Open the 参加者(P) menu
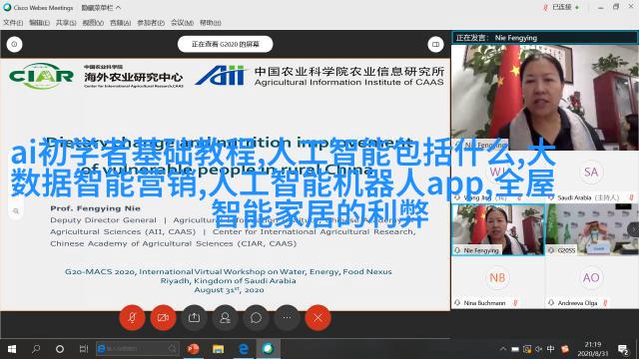 point(151,23)
